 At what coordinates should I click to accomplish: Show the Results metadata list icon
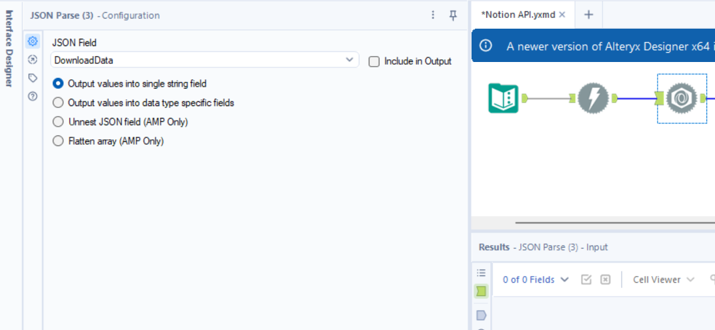click(481, 273)
